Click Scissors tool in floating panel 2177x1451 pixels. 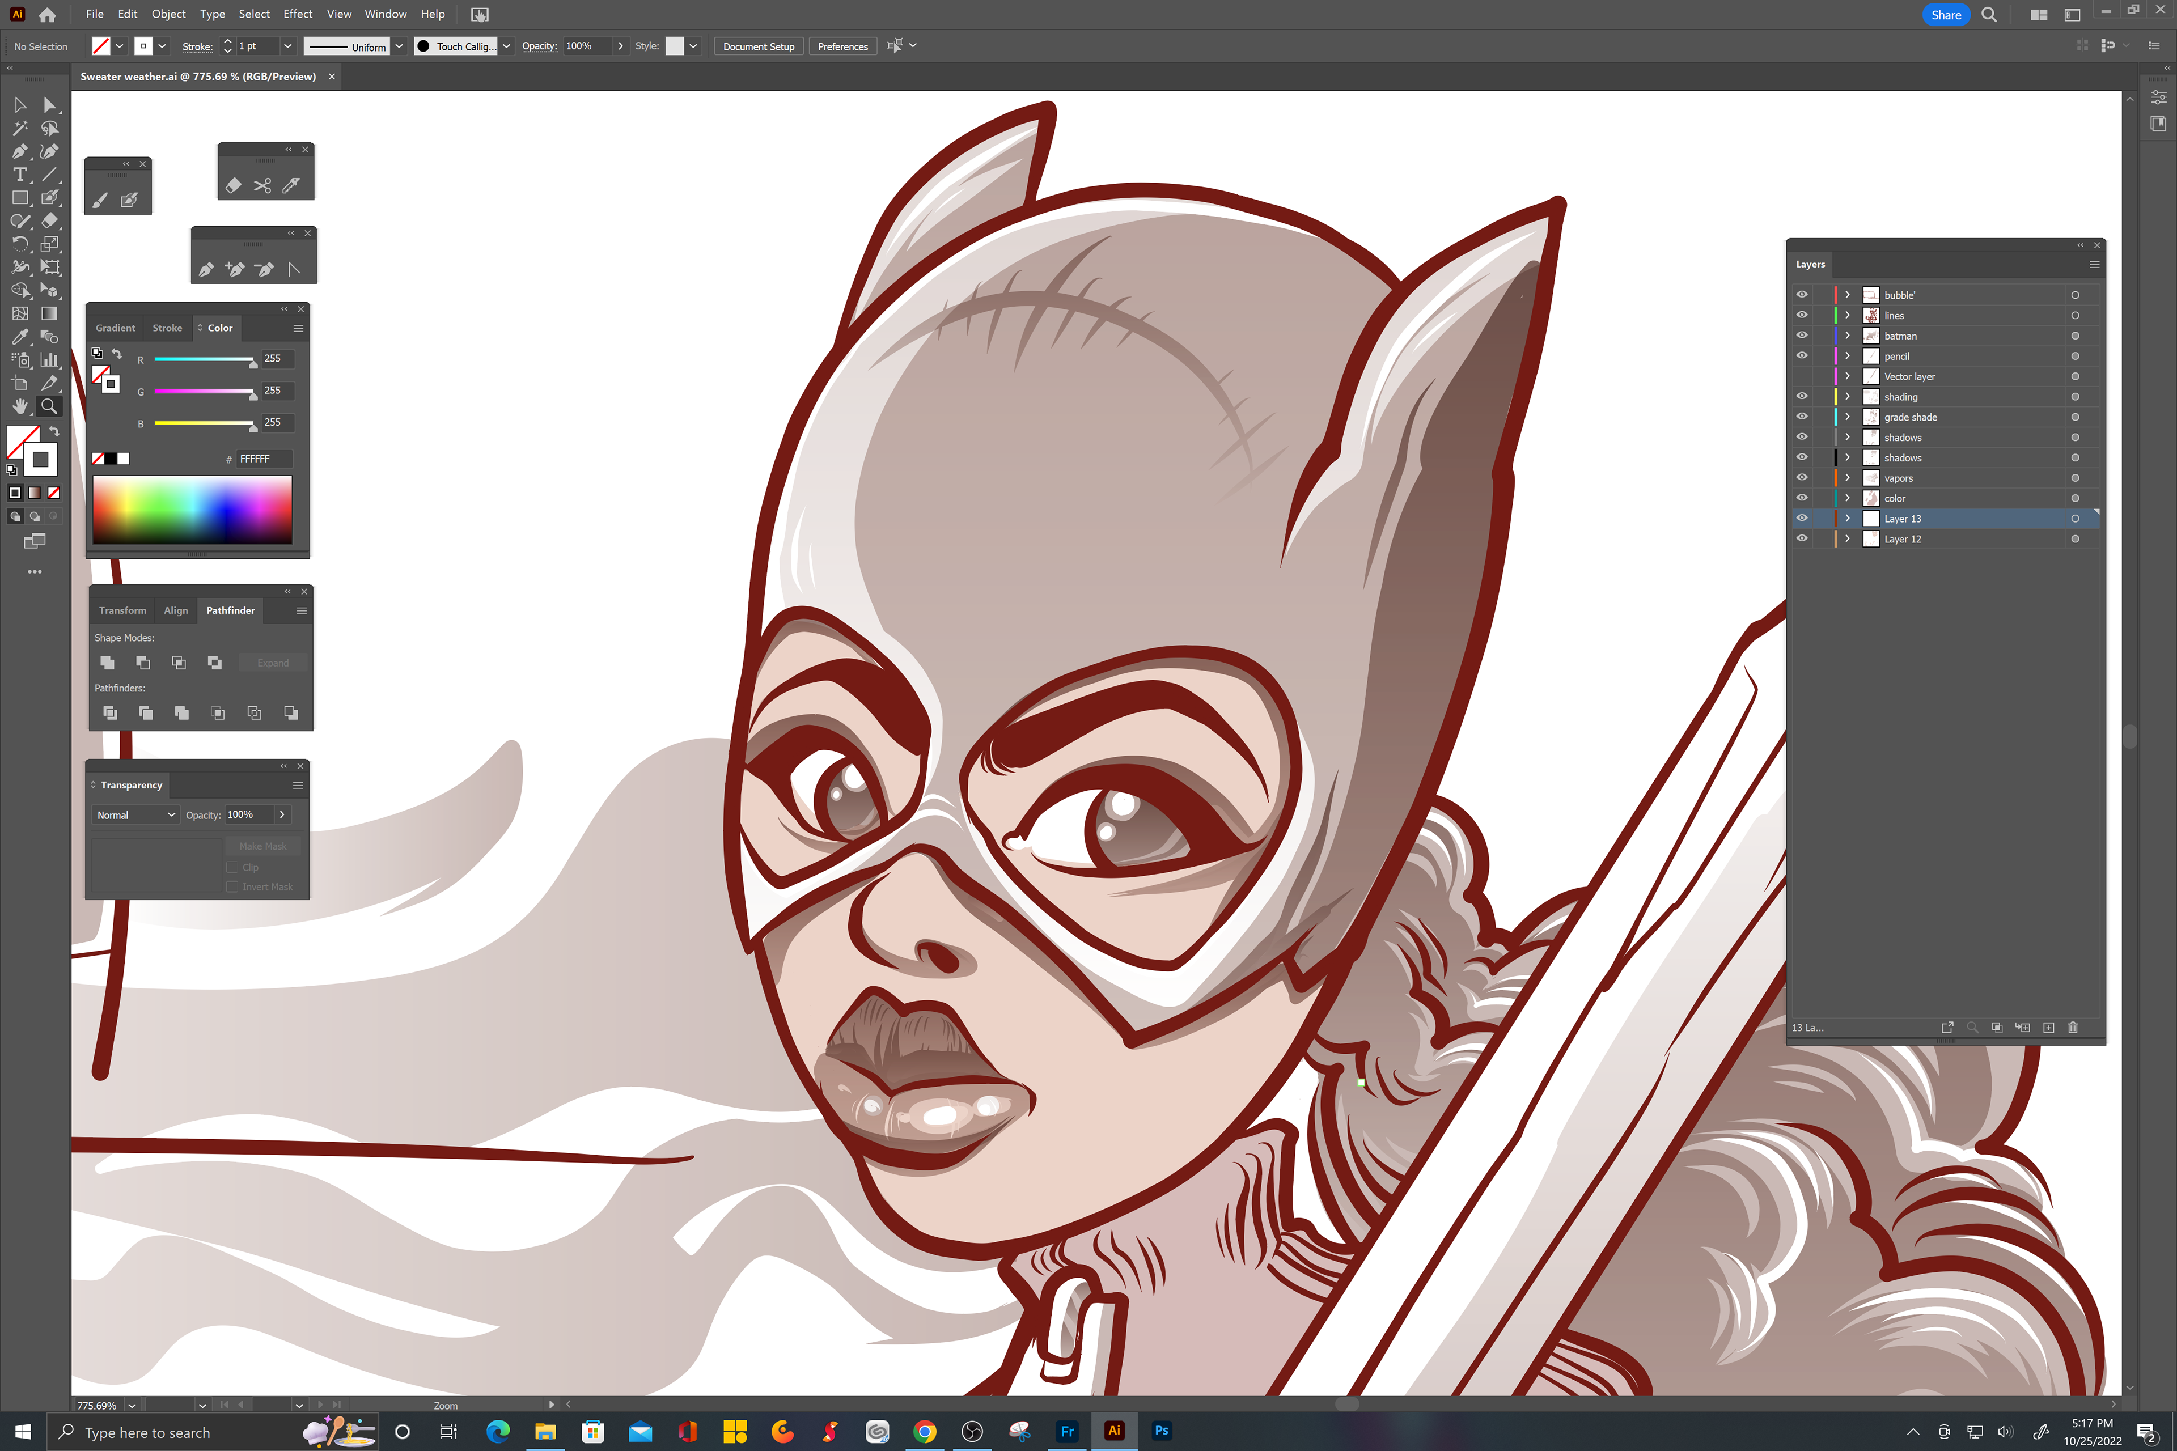tap(263, 186)
